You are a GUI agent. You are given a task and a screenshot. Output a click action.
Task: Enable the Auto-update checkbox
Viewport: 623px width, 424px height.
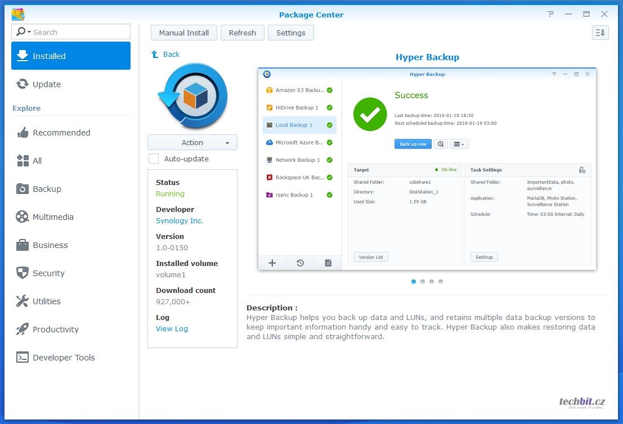coord(154,159)
